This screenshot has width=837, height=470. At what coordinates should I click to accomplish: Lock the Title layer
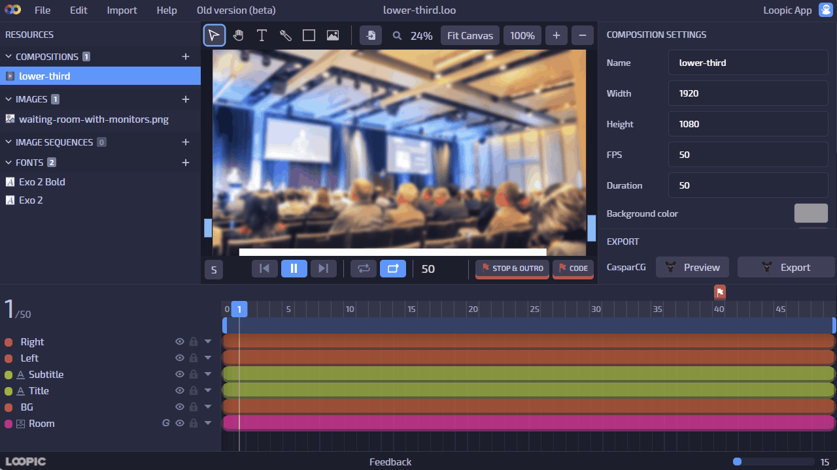[194, 391]
